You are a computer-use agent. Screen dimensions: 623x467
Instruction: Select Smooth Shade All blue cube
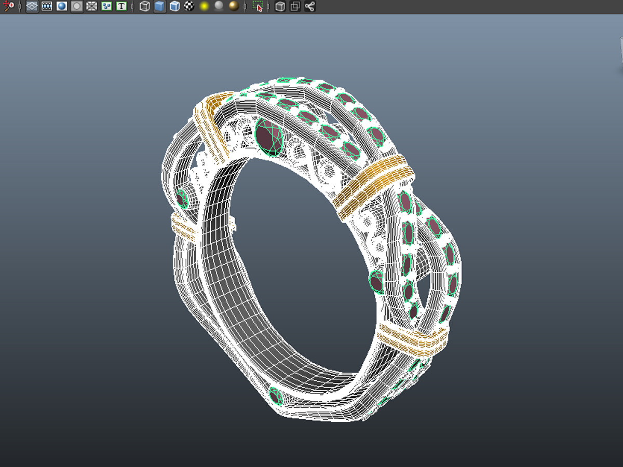160,7
